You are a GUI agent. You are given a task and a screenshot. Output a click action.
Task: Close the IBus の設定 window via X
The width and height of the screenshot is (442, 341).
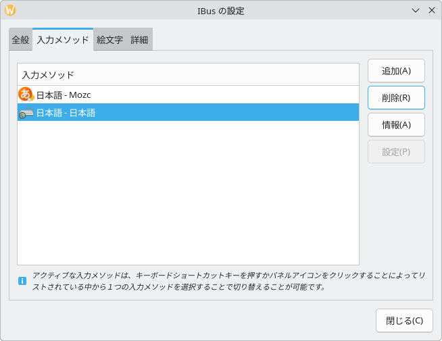432,10
